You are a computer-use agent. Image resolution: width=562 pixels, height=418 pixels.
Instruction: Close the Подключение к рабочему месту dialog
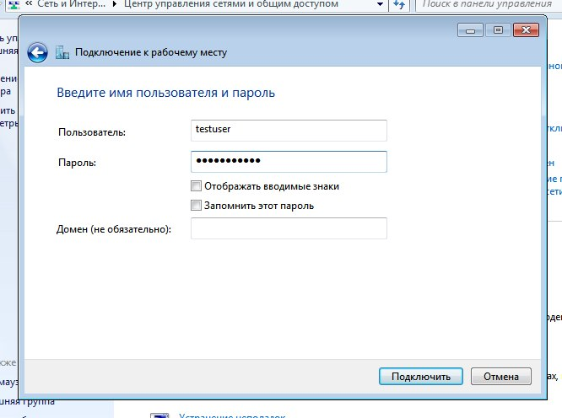(526, 30)
